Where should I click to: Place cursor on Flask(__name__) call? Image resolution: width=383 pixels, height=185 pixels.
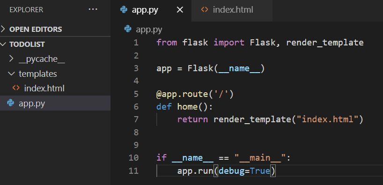(226, 68)
